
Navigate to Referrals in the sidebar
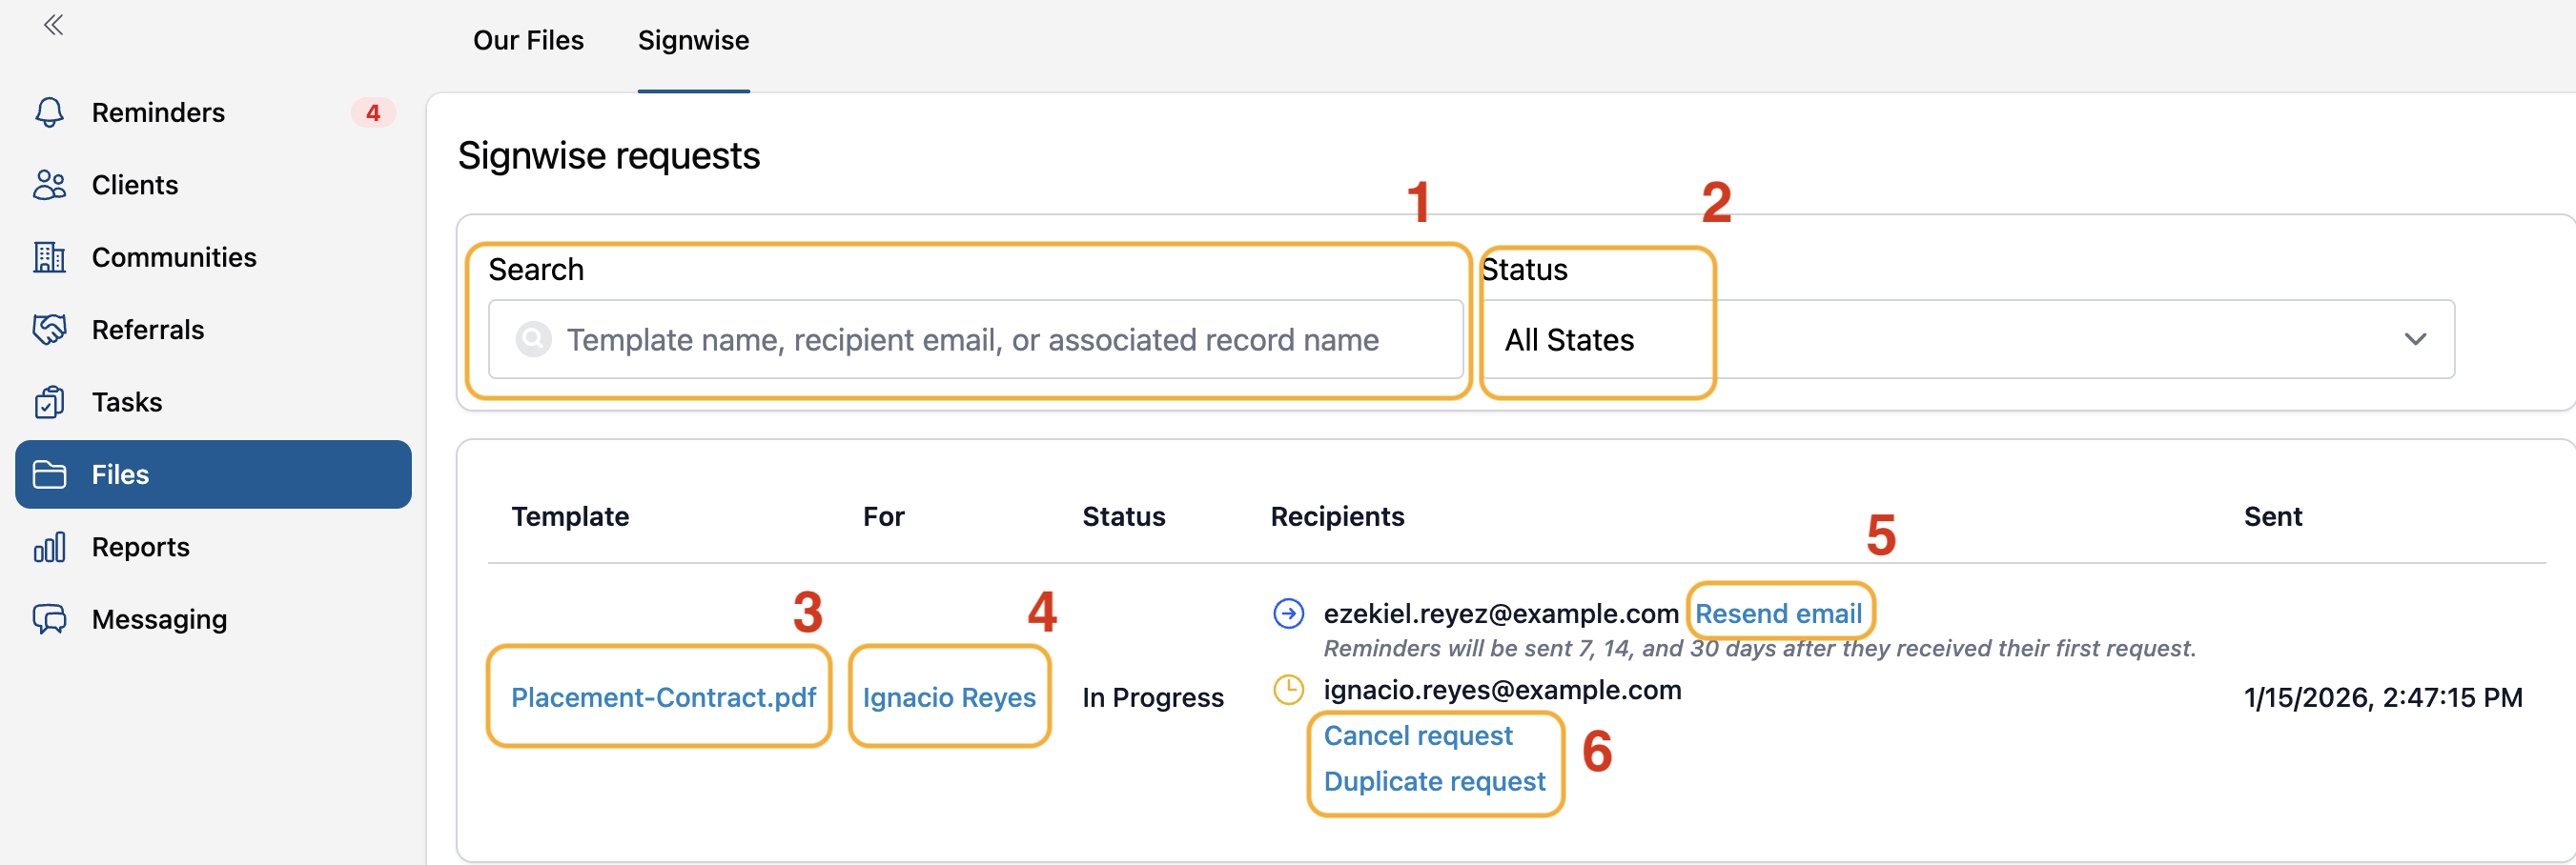[213, 330]
